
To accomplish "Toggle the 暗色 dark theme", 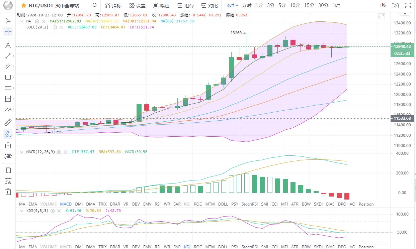I will click(161, 5).
